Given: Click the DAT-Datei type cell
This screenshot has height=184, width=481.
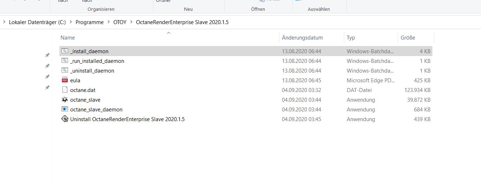Looking at the screenshot, I should pos(359,90).
